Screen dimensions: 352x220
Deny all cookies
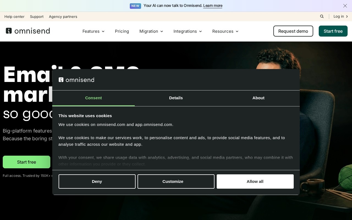click(x=97, y=182)
